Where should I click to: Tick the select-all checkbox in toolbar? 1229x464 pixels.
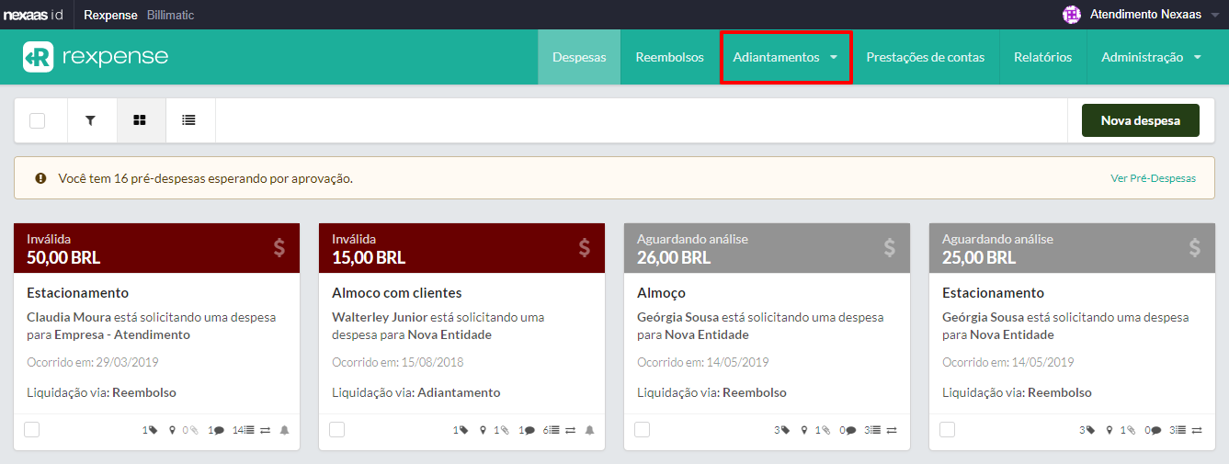coord(38,120)
